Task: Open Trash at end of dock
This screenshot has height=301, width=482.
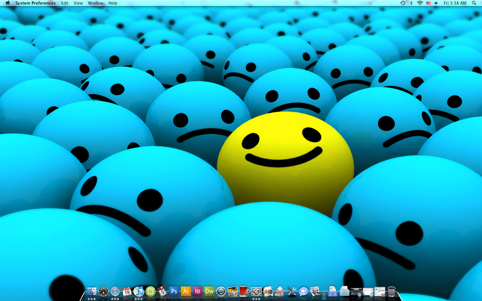Action: point(392,291)
